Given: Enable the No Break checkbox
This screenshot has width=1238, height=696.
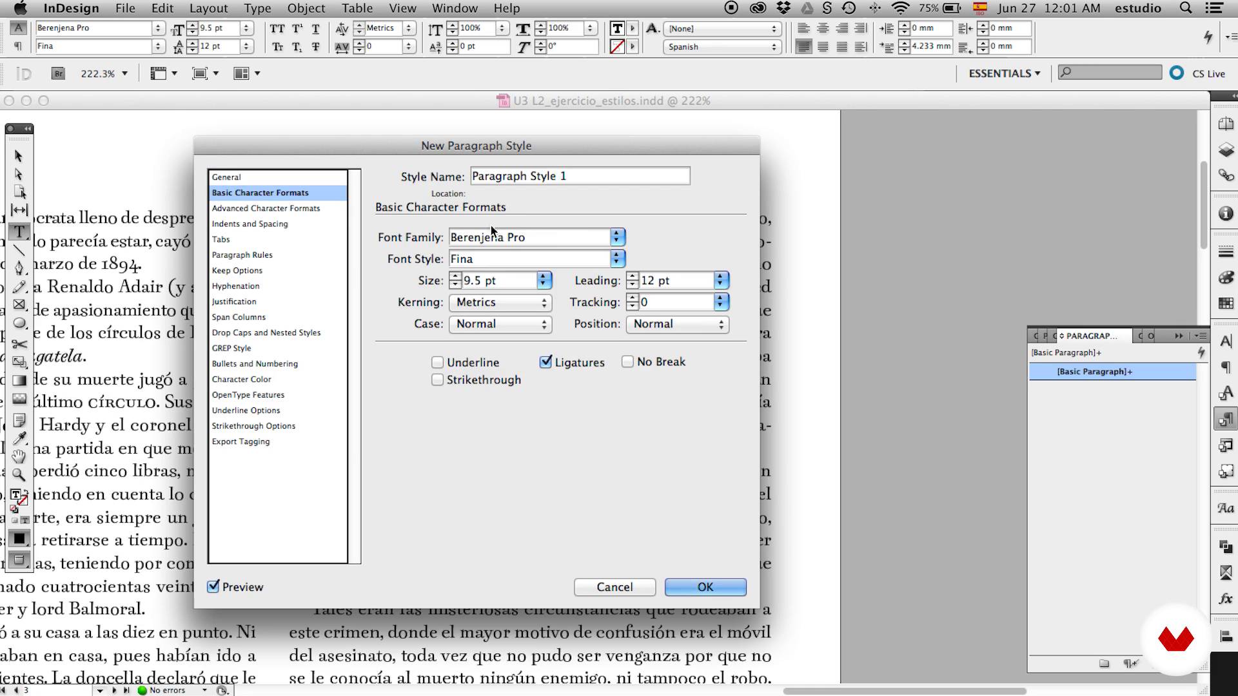Looking at the screenshot, I should (x=628, y=362).
